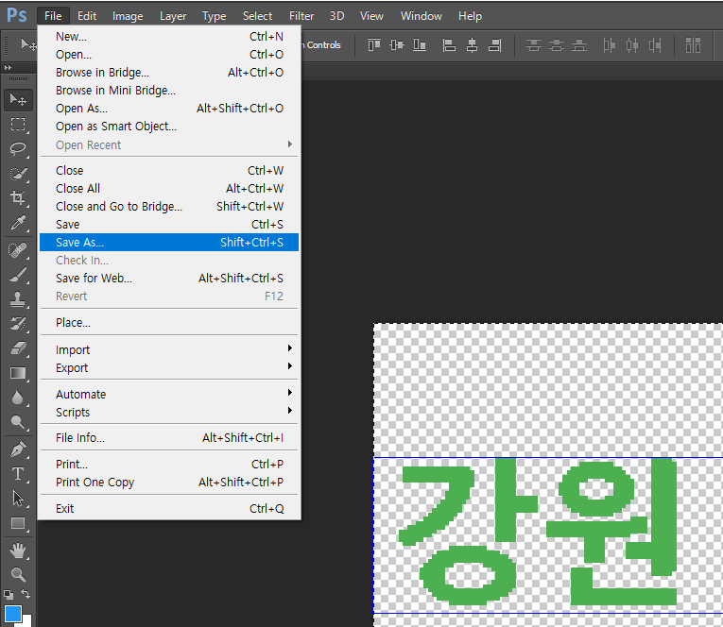Select the Lasso tool
The width and height of the screenshot is (723, 627).
click(x=18, y=149)
